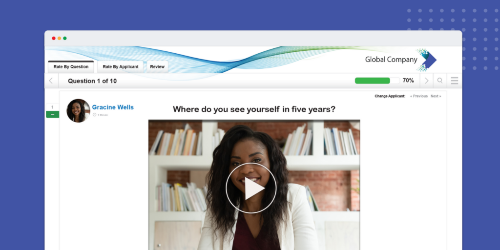Go to next question with right chevron

(x=427, y=81)
